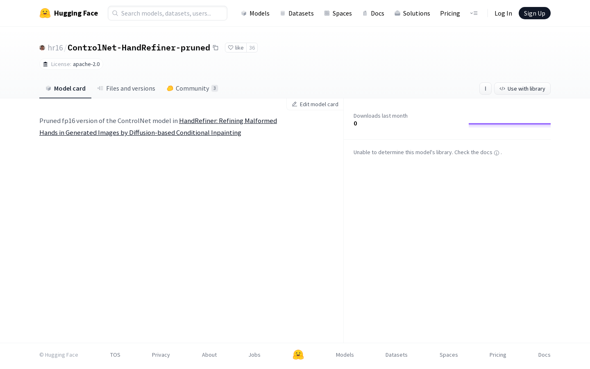
Task: Click the Community tab emoji icon
Action: coord(170,88)
